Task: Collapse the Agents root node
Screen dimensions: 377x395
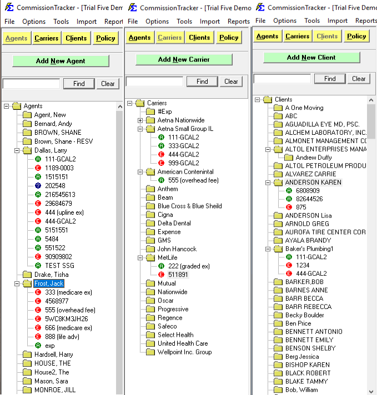Action: [x=6, y=107]
